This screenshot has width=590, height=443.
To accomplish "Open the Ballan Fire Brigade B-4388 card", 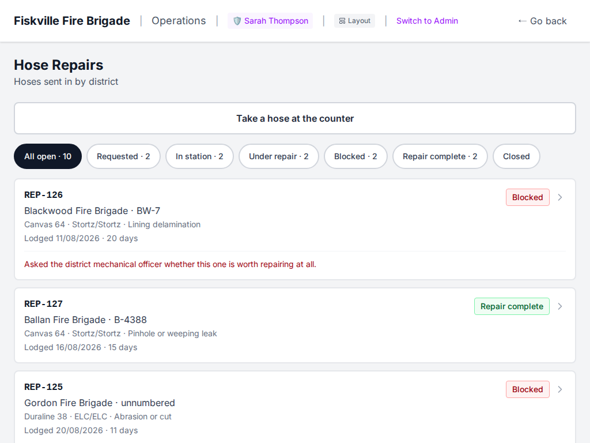I will [x=295, y=325].
